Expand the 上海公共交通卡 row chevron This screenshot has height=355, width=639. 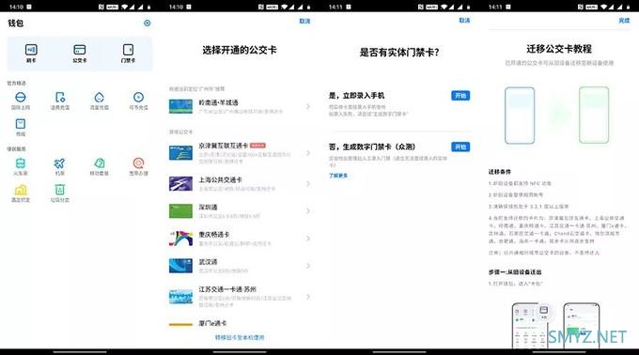(x=308, y=184)
